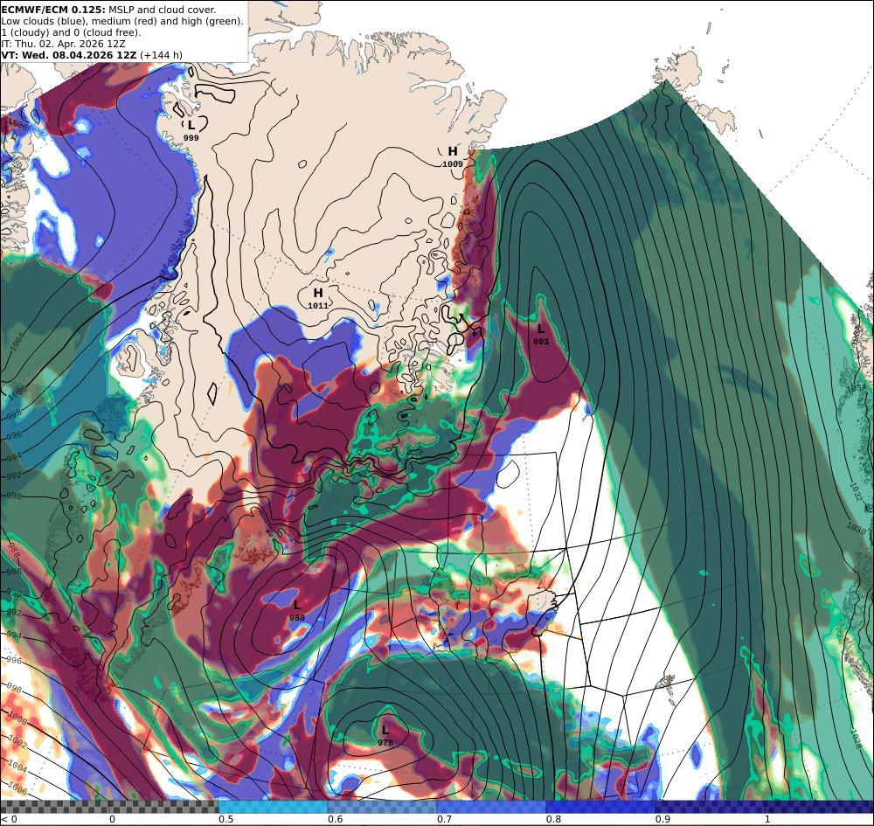Click the '1' colorbar tick label
The image size is (874, 826).
pos(767,819)
